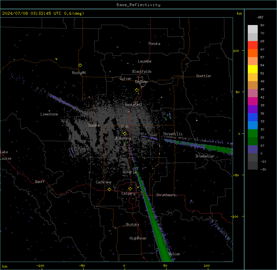Viewport: 277px width, 270px height.
Task: Click the yellow diamond marker near Olds
Action: 125,134
